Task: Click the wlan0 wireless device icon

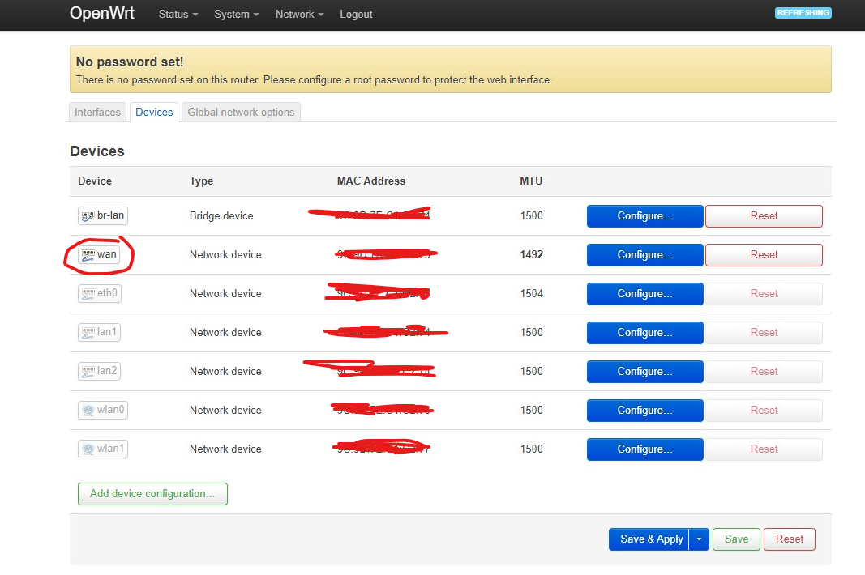Action: pyautogui.click(x=88, y=410)
